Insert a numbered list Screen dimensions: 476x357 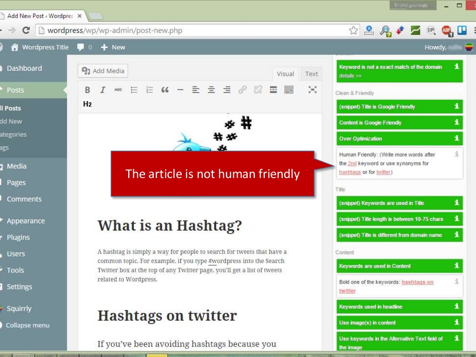149,90
